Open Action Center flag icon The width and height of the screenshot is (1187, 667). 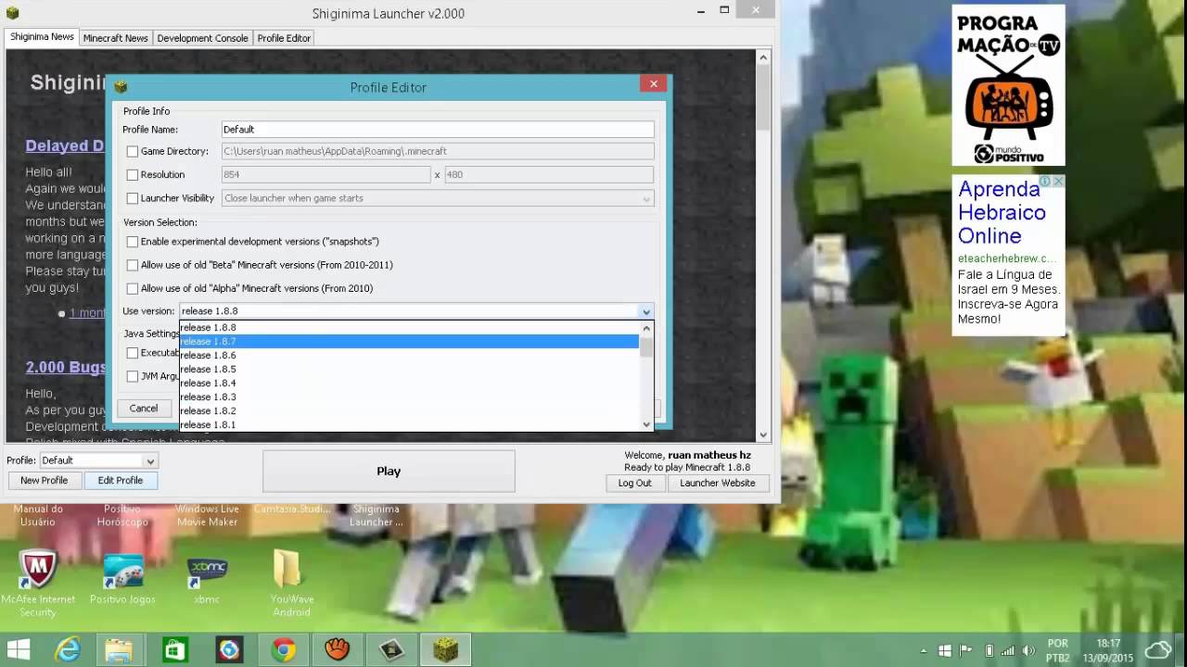pyautogui.click(x=966, y=650)
